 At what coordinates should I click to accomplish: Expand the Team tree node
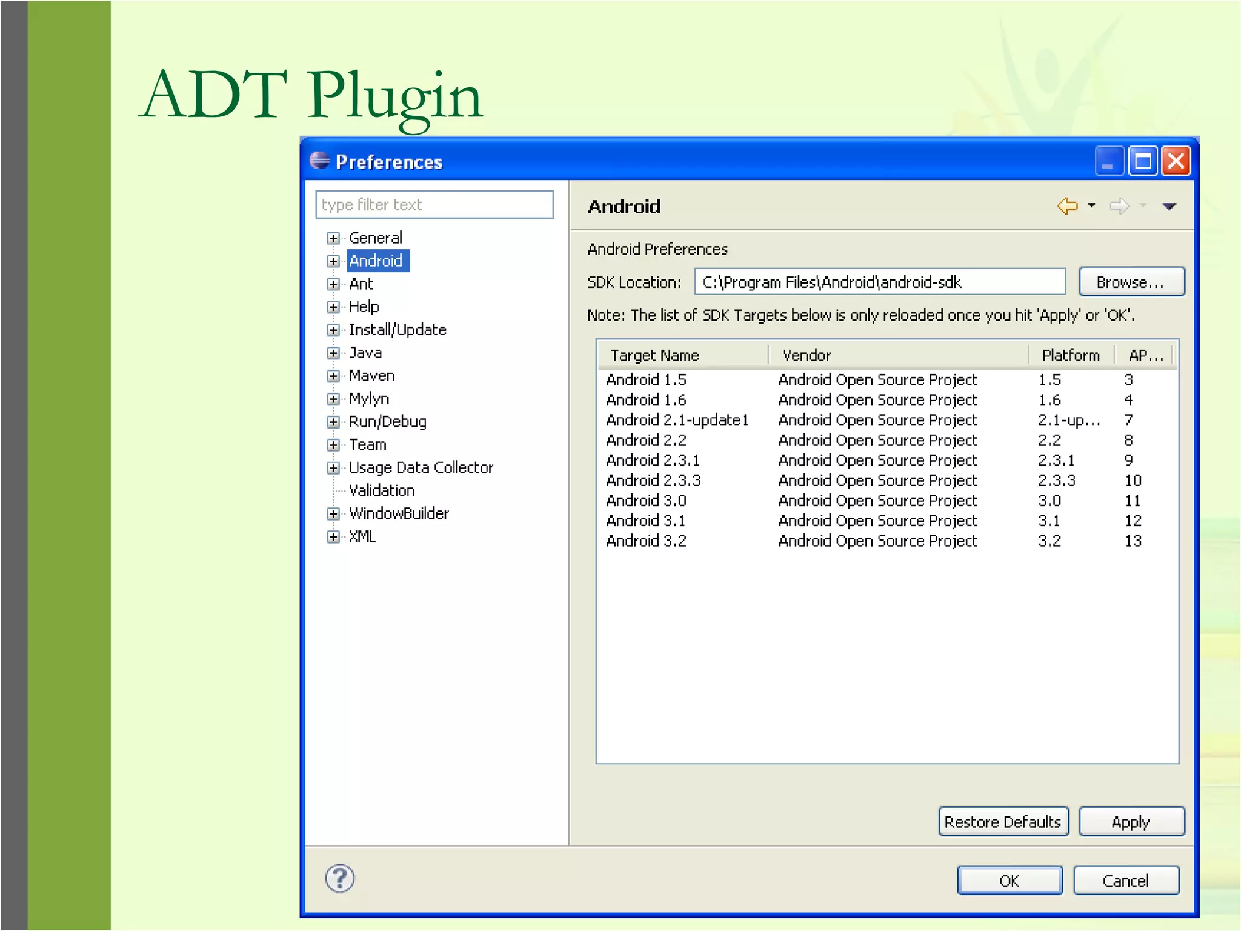[333, 445]
